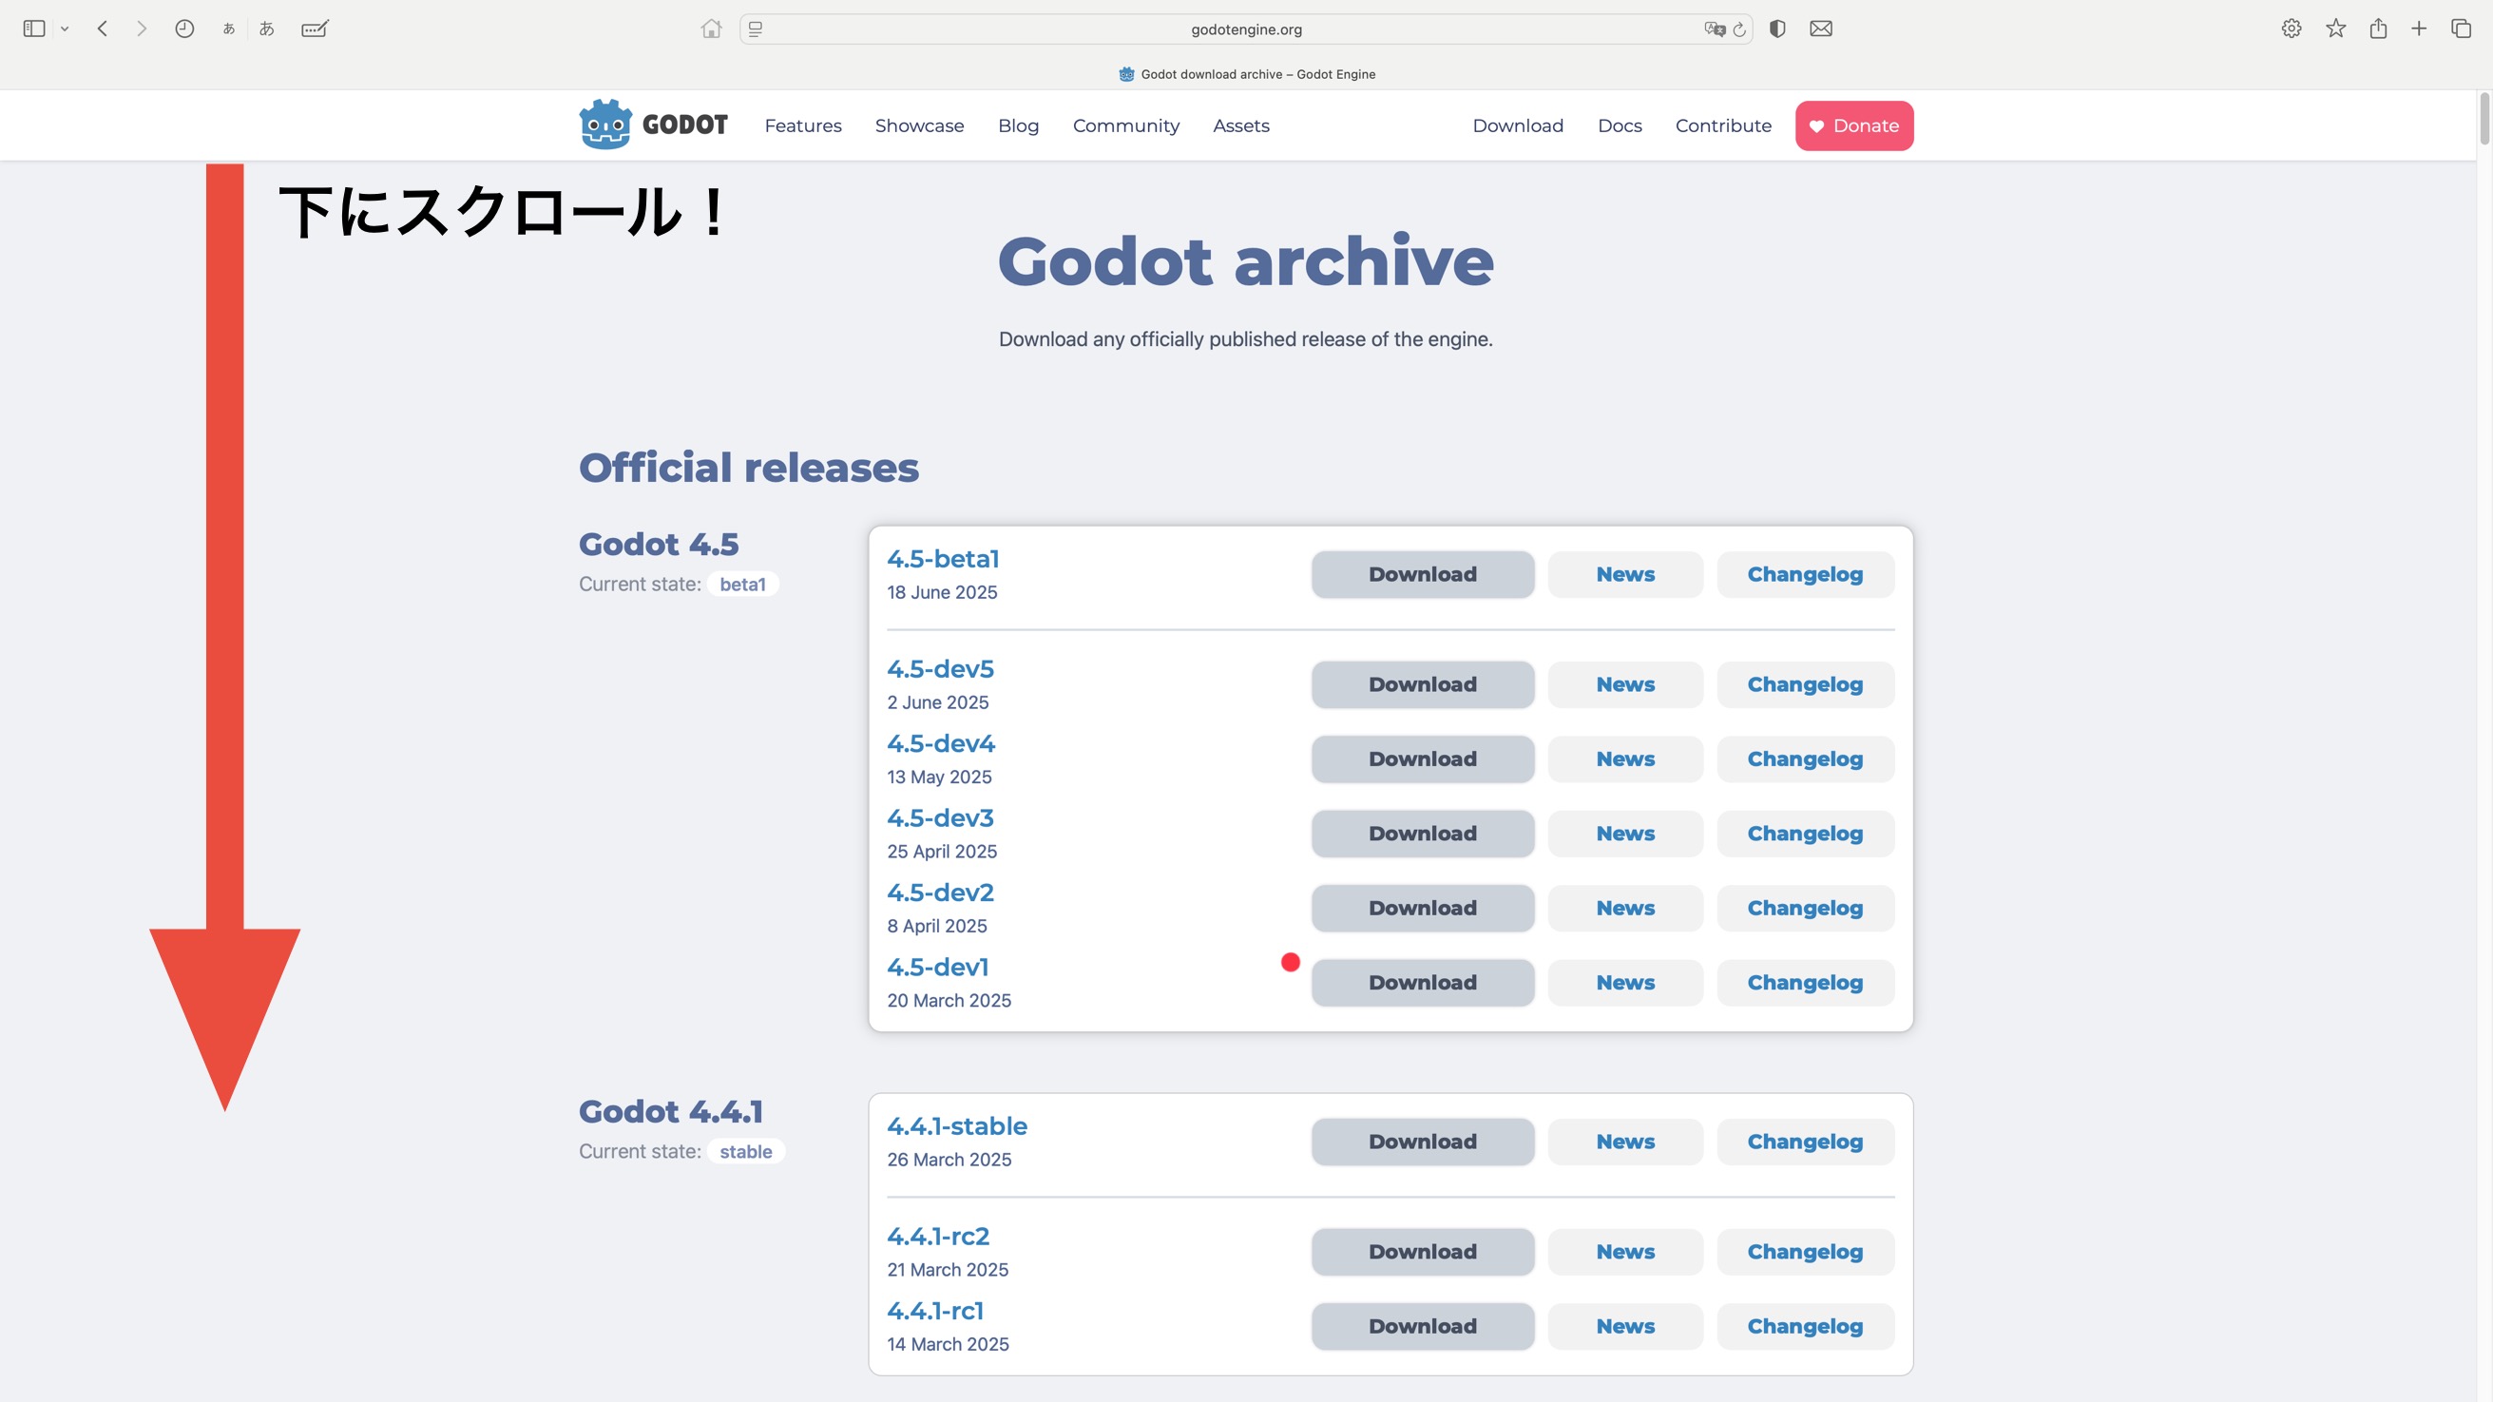Open the 4.5-dev1 release link

(938, 968)
